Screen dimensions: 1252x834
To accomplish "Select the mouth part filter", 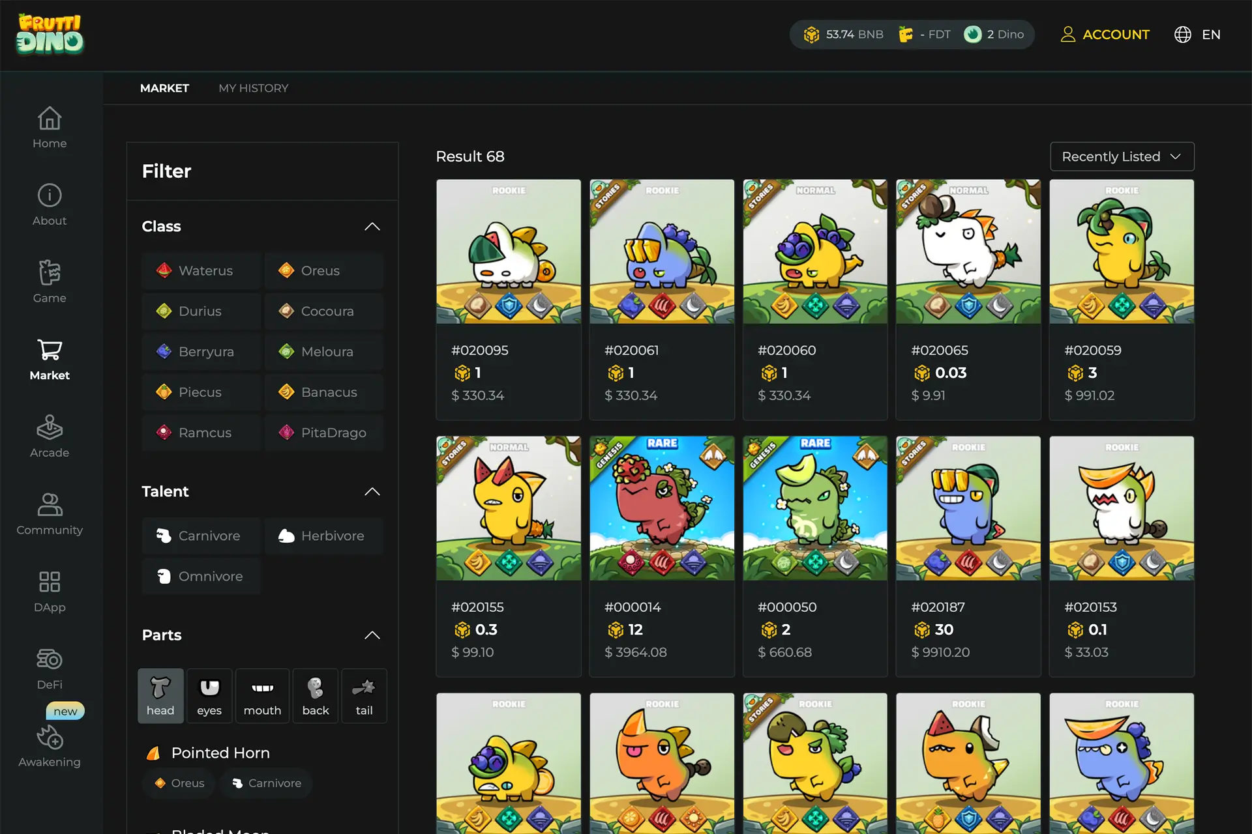I will pos(262,696).
